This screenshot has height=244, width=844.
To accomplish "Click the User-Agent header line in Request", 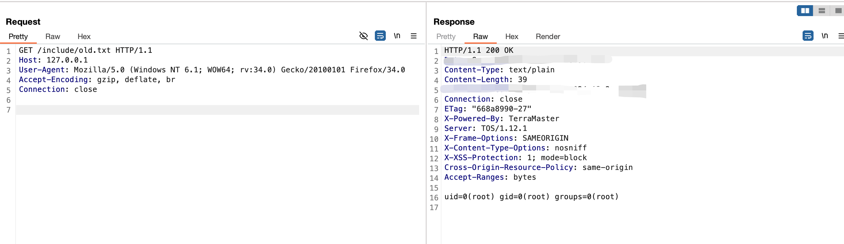I will (x=212, y=70).
